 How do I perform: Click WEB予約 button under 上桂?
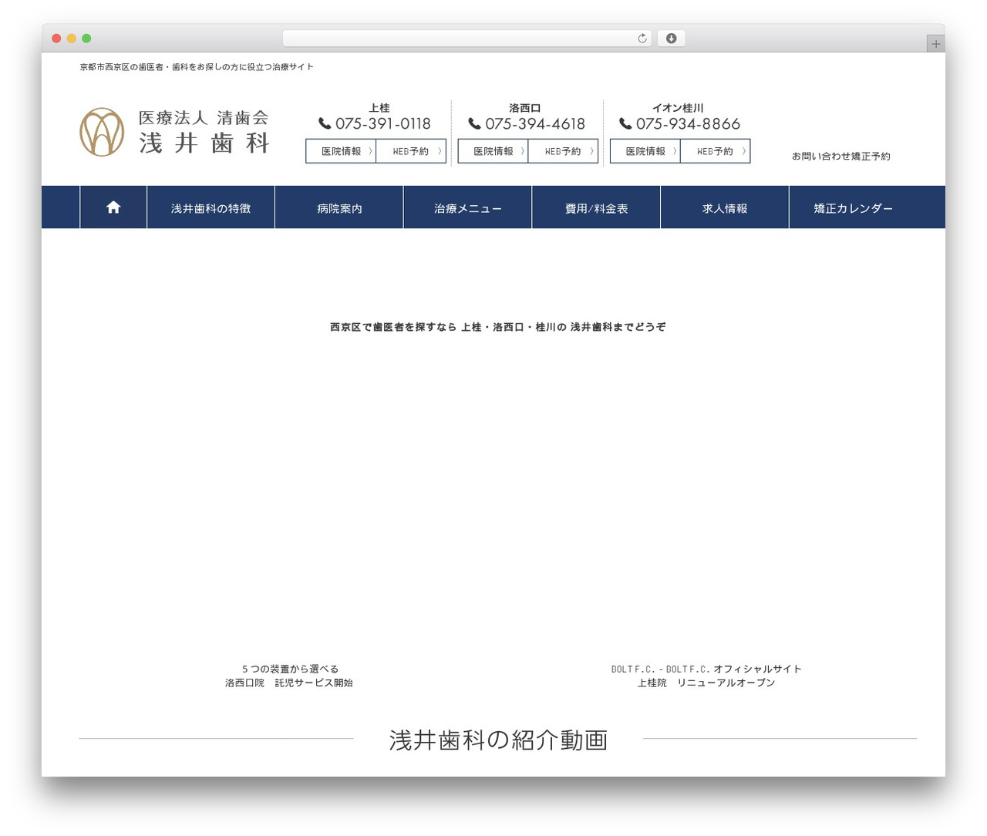[x=411, y=151]
